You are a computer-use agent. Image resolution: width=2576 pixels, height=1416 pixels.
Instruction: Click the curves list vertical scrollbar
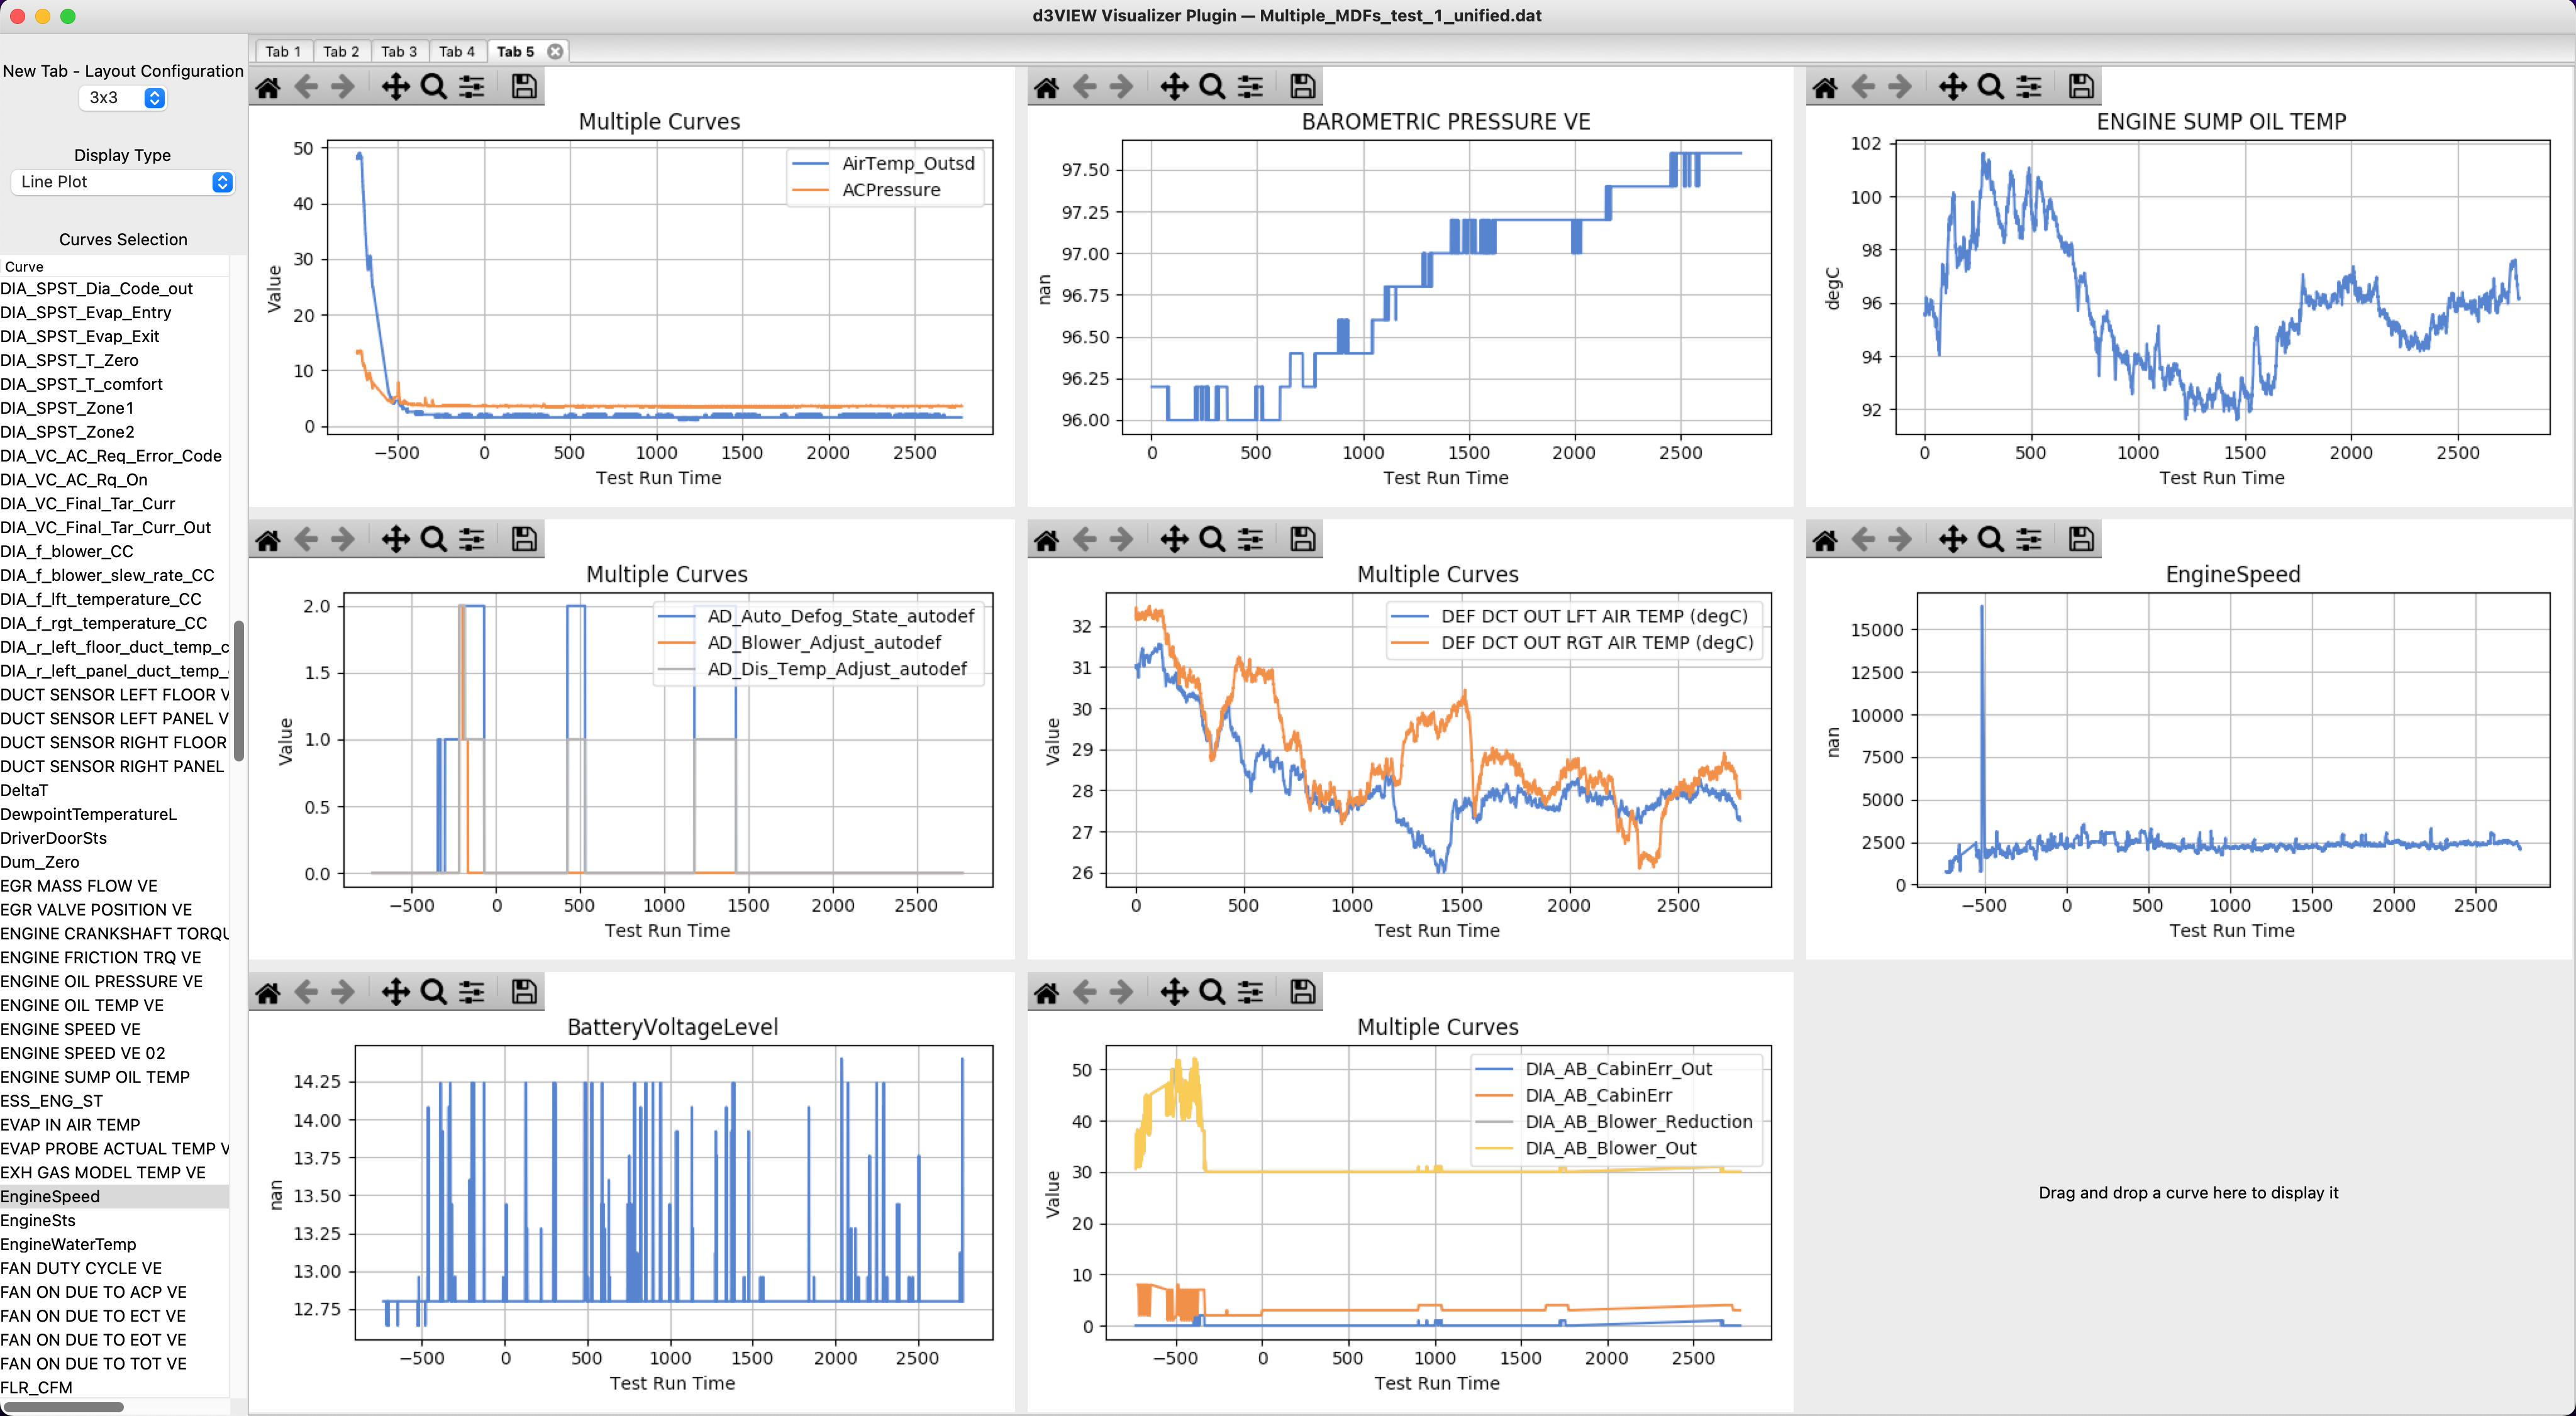(x=239, y=690)
